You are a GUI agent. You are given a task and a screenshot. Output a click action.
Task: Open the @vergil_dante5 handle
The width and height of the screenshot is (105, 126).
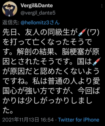point(38,13)
